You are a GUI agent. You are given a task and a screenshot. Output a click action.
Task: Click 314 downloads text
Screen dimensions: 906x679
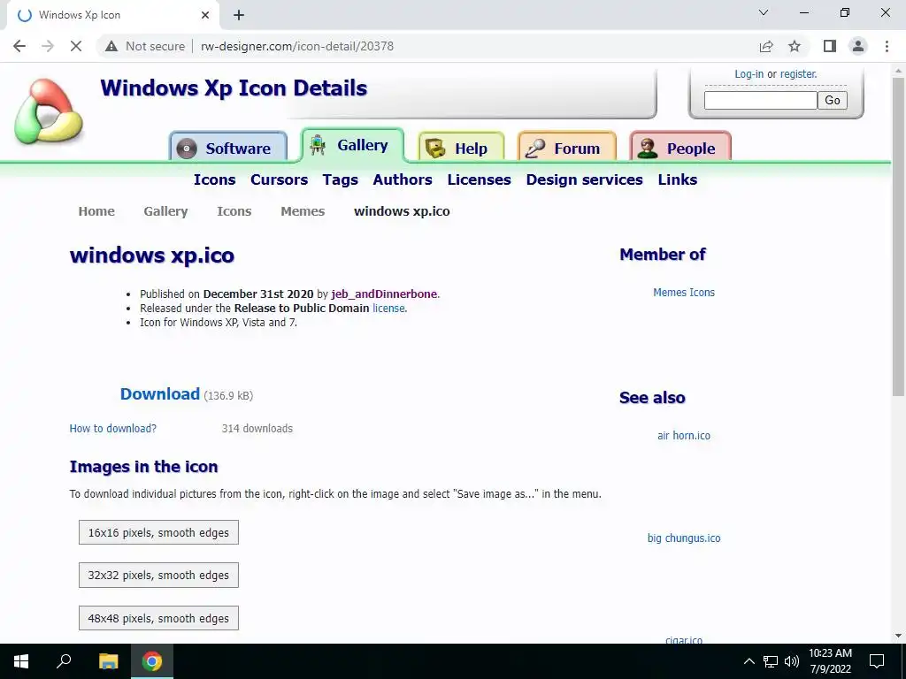(x=257, y=429)
